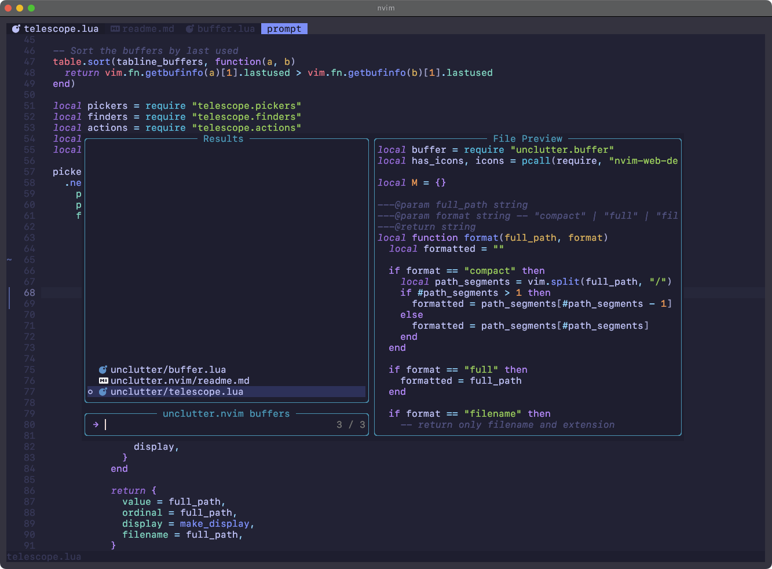Click "telescope.actions" string on line 53
Screen dimensions: 772x569
pyautogui.click(x=247, y=128)
